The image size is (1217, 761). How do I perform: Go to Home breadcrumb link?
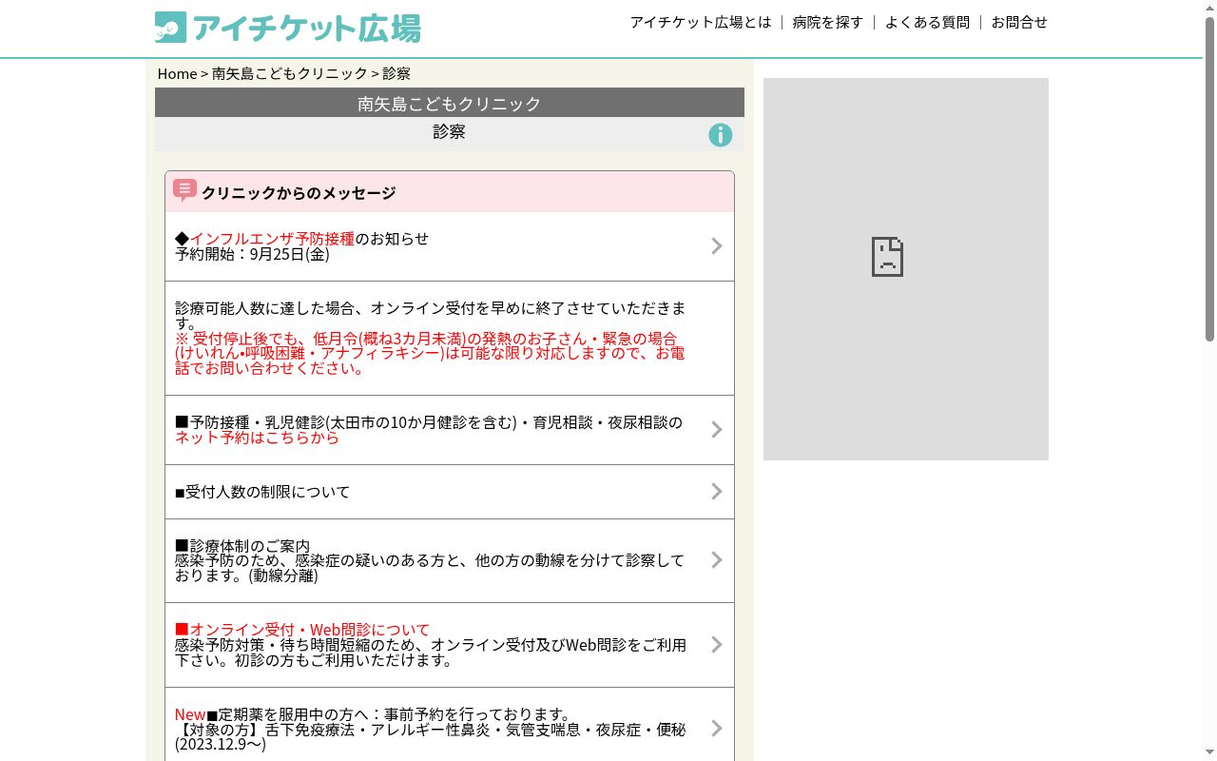177,73
